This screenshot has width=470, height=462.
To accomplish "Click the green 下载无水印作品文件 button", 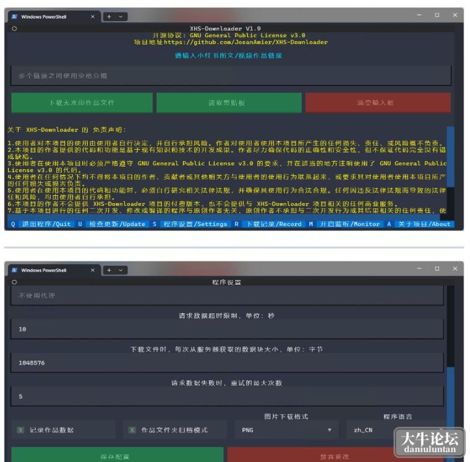I will click(82, 103).
